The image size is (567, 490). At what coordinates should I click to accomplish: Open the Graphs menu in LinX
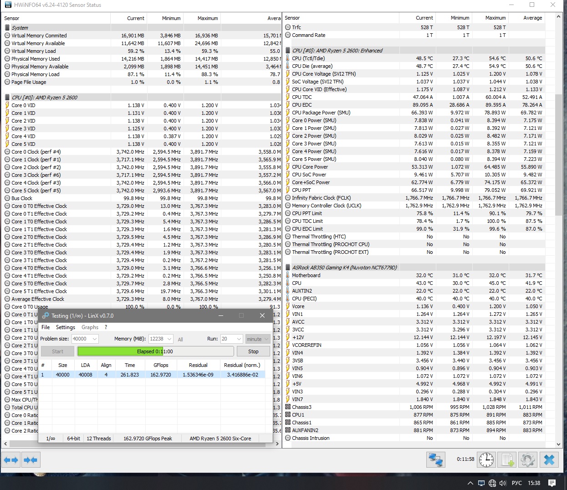(90, 327)
